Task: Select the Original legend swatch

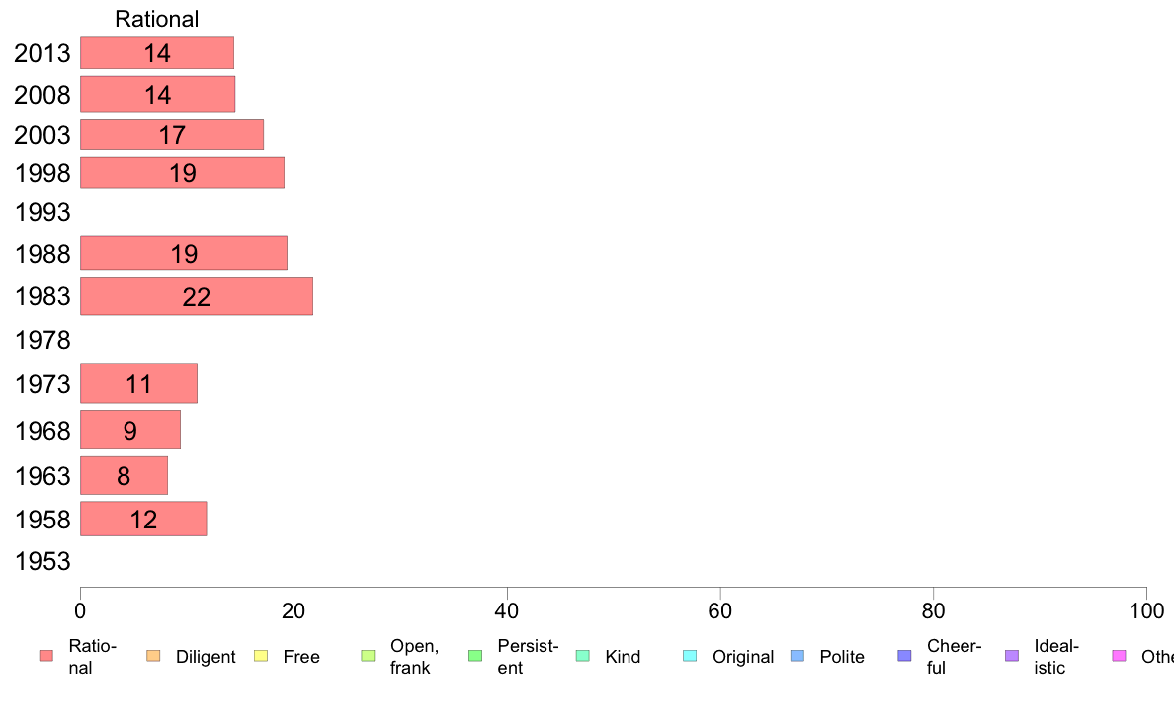Action: [690, 656]
